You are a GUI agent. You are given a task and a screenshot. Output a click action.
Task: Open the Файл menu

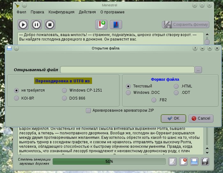pyautogui.click(x=21, y=12)
